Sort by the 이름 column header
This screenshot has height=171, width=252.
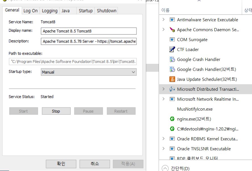click(x=165, y=10)
